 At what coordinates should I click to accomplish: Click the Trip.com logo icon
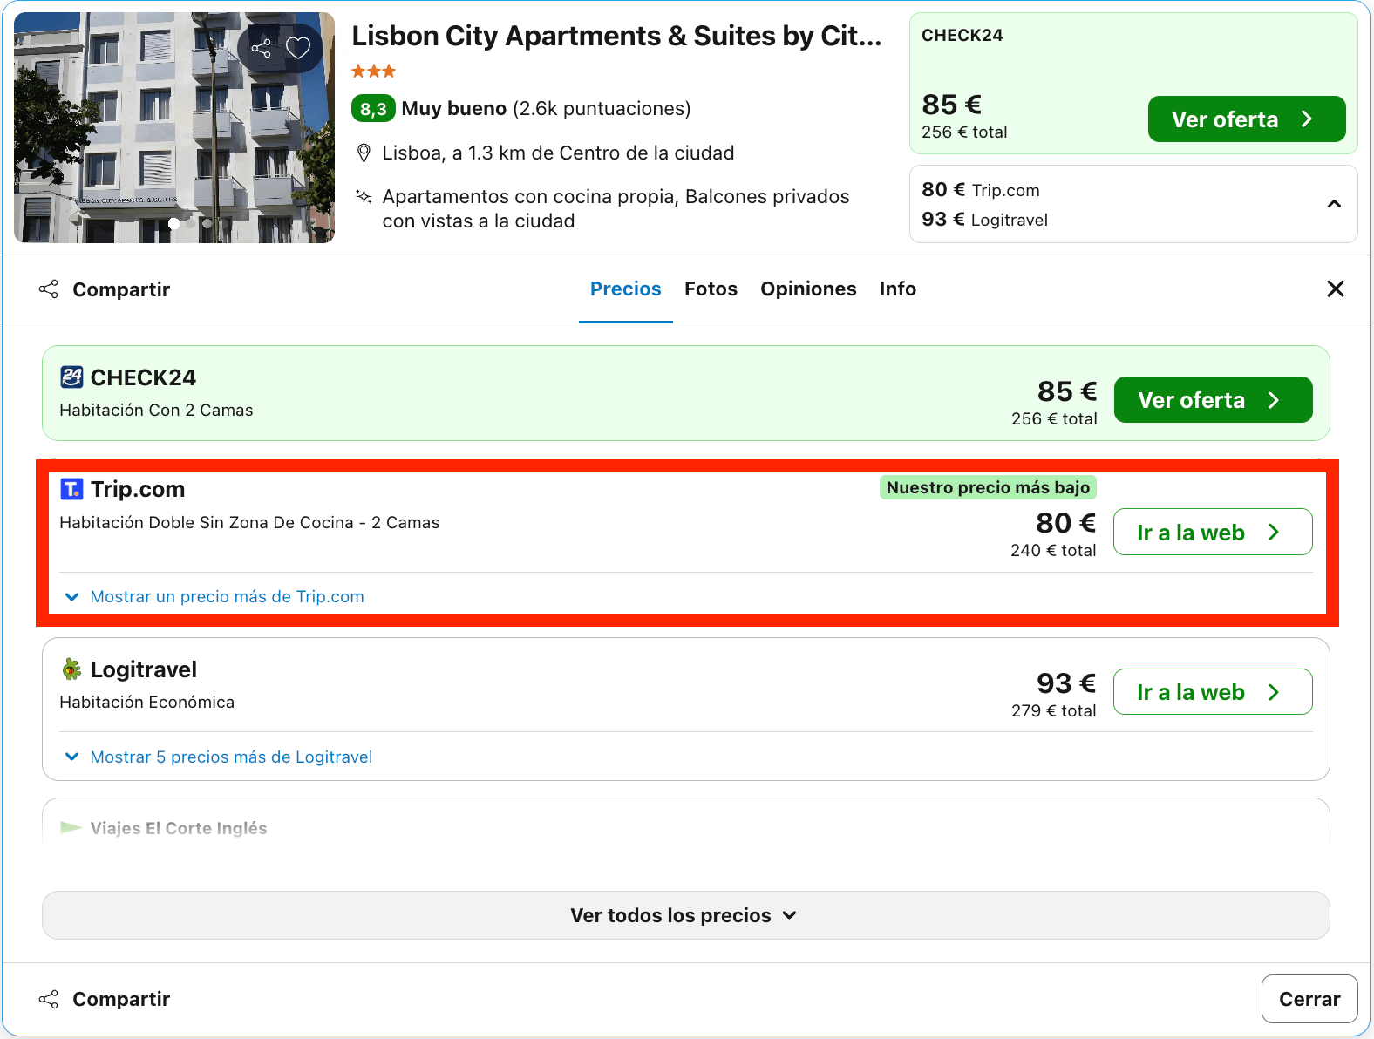click(71, 489)
